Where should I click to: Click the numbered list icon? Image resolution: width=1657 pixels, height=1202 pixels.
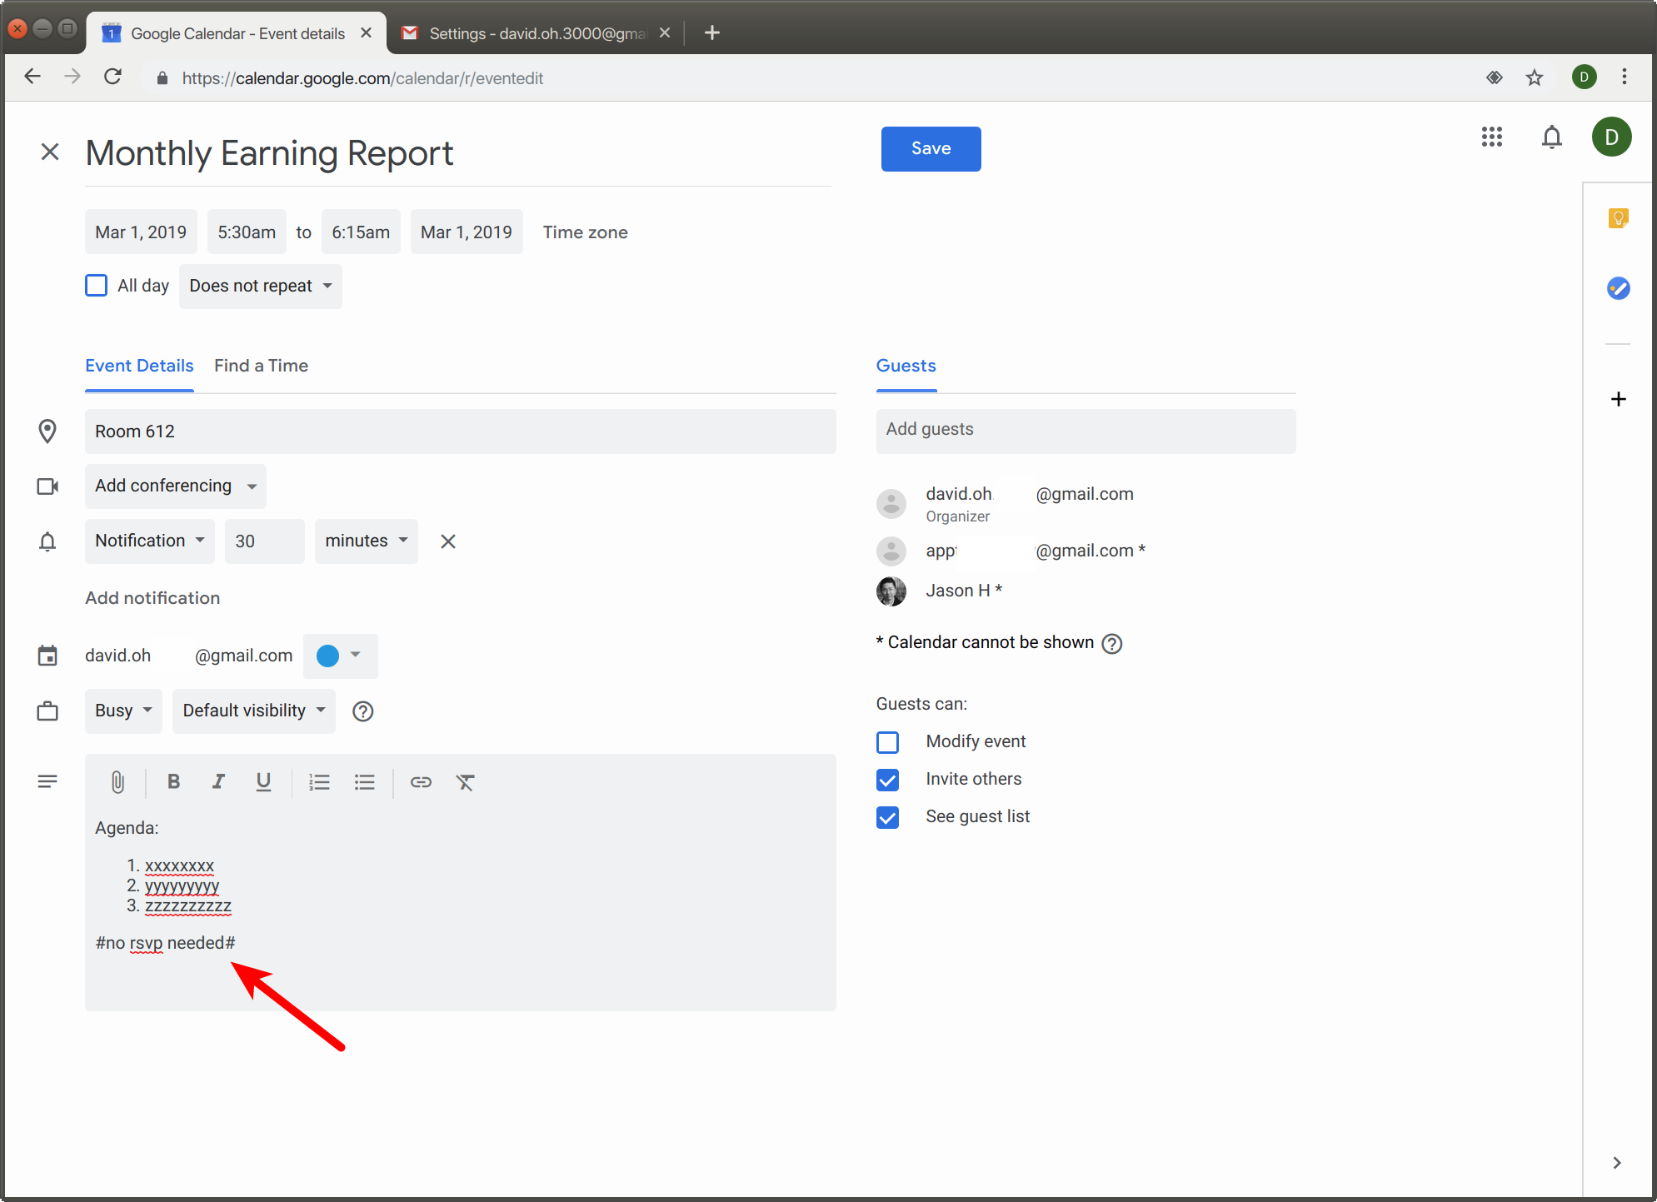(321, 781)
